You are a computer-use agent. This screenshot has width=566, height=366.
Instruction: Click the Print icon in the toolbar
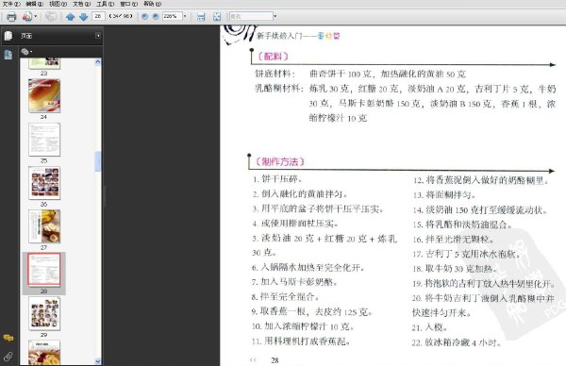coord(11,17)
